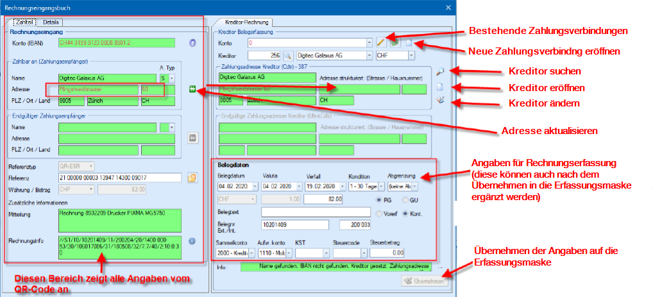Click the amount field showing 82.00 in Belegdaten
The width and height of the screenshot is (660, 297).
[323, 199]
